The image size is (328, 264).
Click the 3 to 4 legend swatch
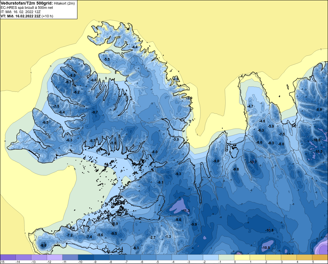pos(289,257)
